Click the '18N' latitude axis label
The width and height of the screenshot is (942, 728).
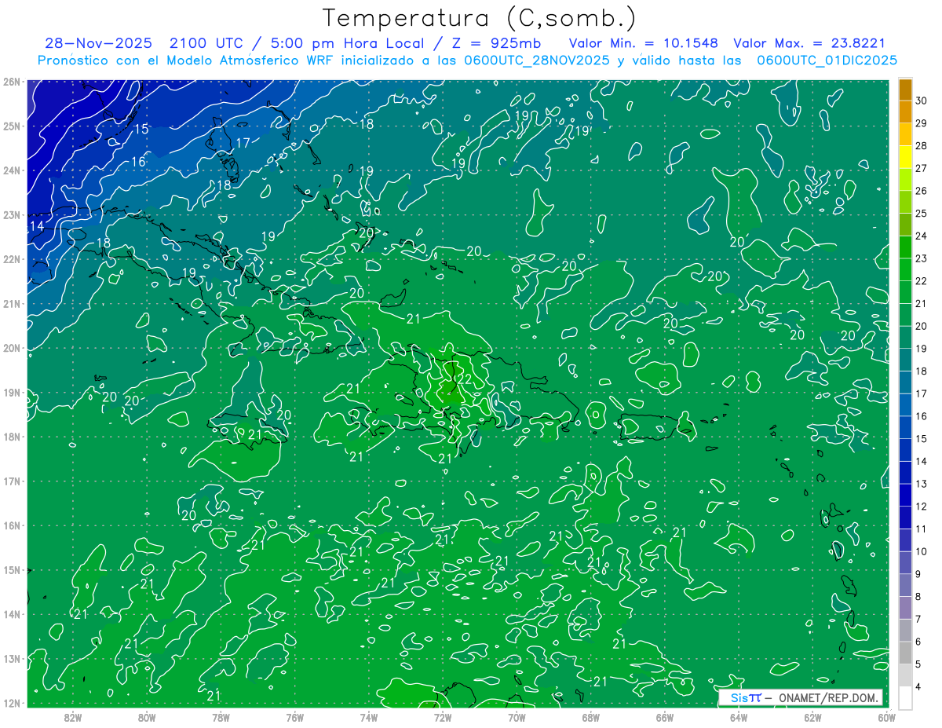click(x=11, y=437)
